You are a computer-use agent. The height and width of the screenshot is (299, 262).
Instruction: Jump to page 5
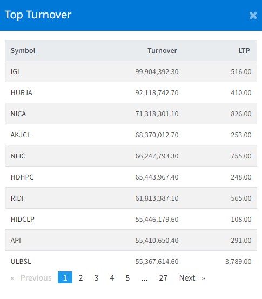tap(127, 278)
